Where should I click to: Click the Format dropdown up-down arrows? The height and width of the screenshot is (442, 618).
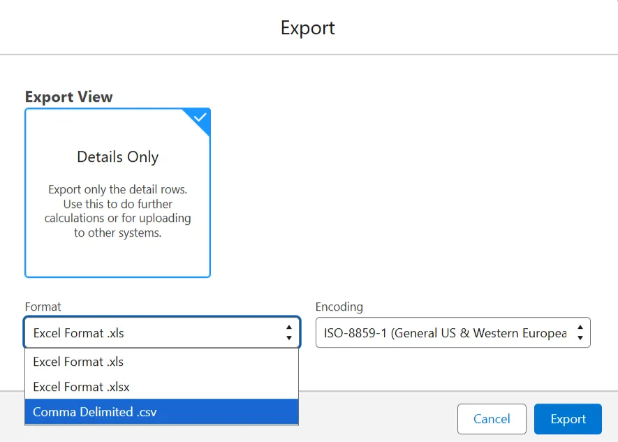289,332
